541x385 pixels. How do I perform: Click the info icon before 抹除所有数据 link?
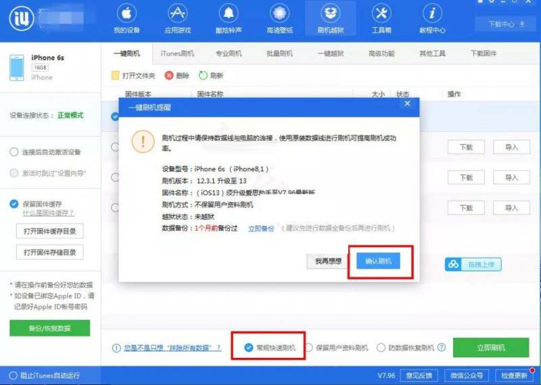(x=116, y=348)
